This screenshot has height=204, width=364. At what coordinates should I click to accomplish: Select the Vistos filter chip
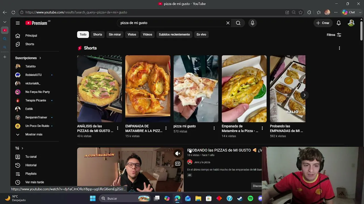[132, 35]
